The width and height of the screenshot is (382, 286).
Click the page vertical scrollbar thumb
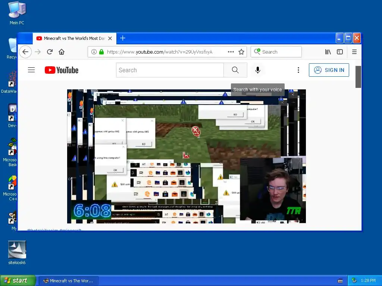[358, 77]
